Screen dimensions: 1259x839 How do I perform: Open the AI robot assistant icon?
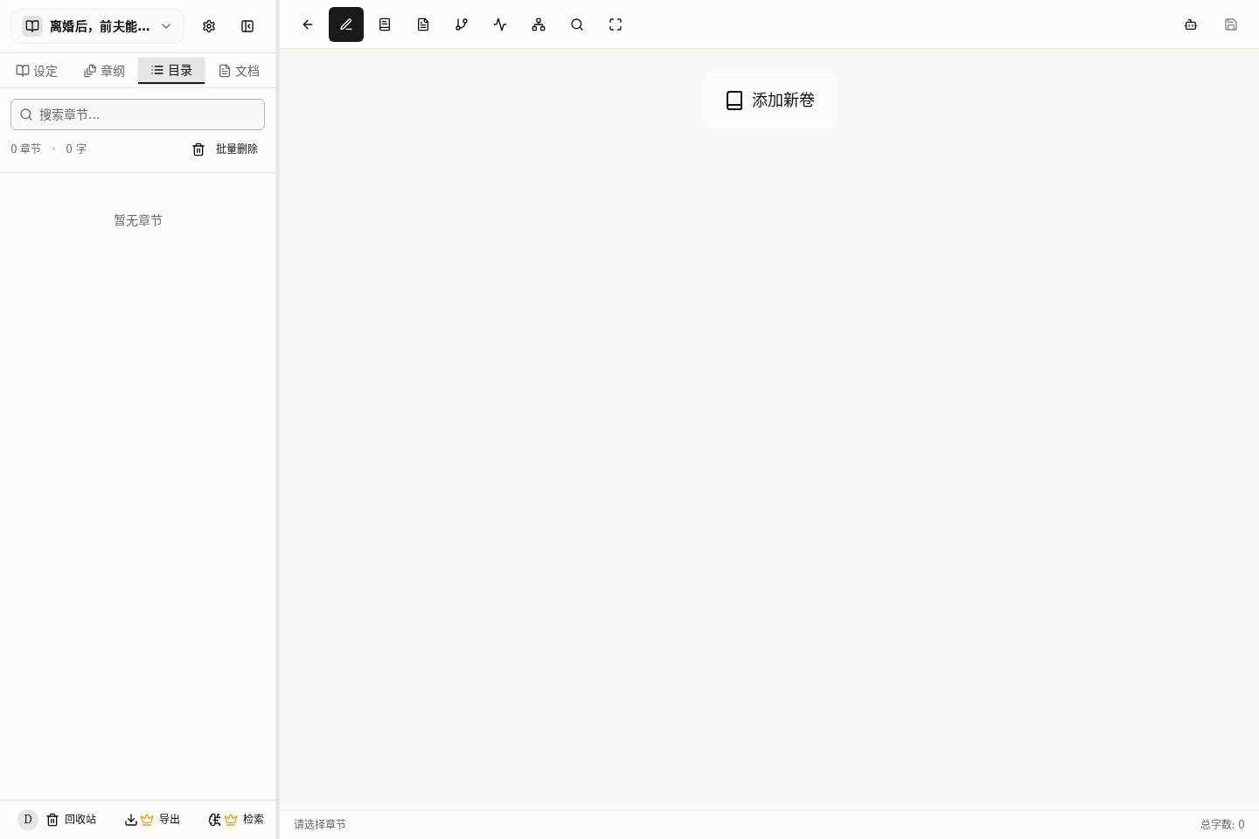pos(1191,24)
